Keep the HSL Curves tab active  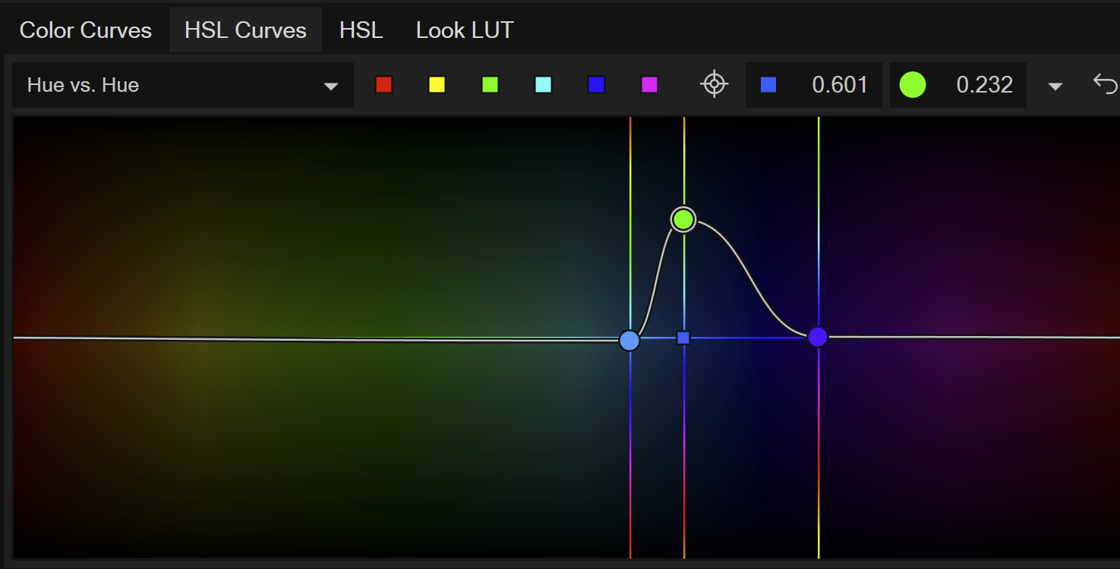tap(245, 30)
